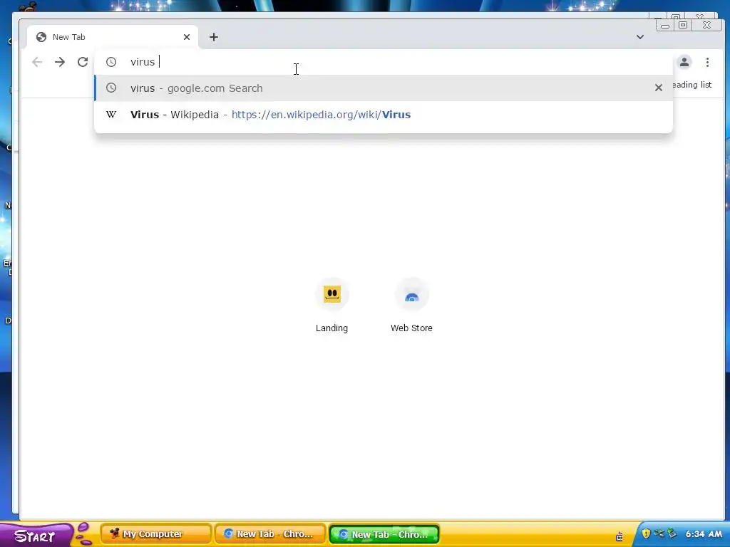Open the Landing shortcut tile
Screen dimensions: 730x547
331,305
